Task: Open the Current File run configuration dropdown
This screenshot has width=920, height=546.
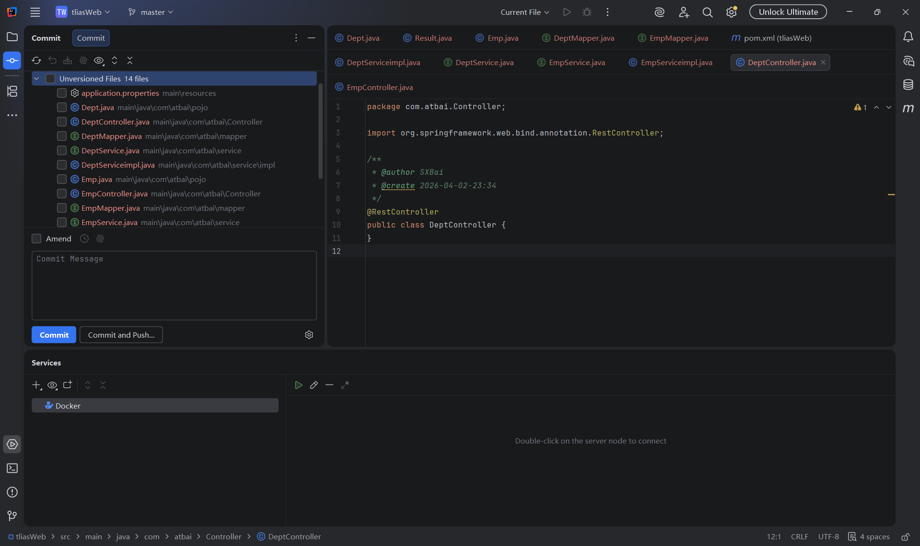Action: point(525,12)
